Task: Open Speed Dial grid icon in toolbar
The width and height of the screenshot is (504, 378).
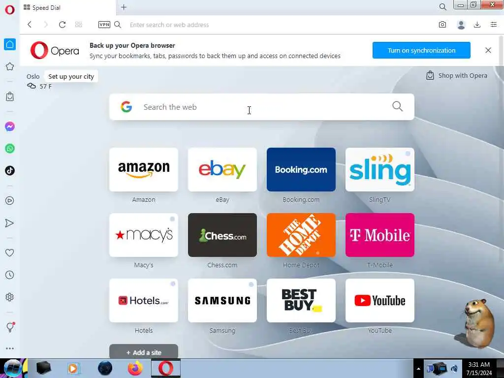Action: pos(78,25)
